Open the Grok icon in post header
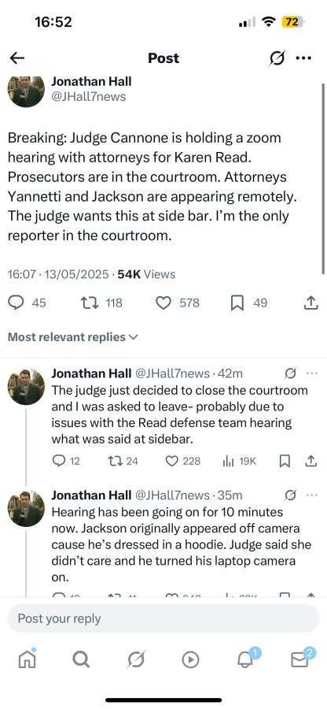 277,58
